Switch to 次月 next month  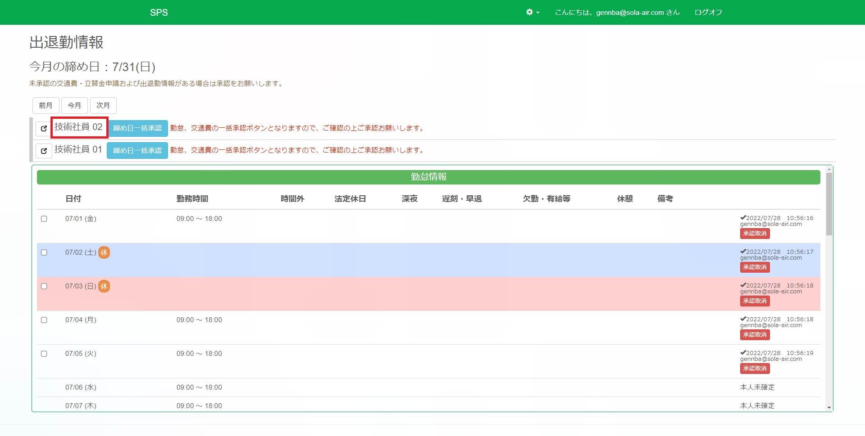(x=103, y=106)
